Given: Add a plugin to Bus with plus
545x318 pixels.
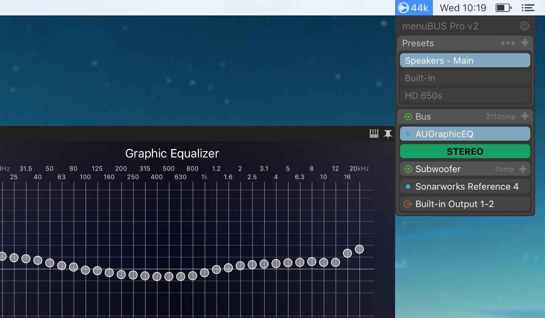Looking at the screenshot, I should pos(525,116).
